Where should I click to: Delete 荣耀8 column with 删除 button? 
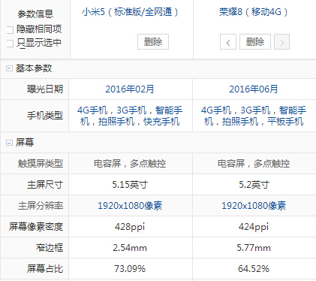[255, 41]
